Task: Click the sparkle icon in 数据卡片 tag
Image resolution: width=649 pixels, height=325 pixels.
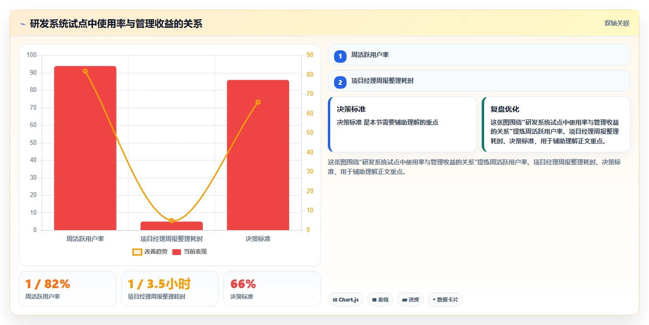Action: pyautogui.click(x=434, y=300)
